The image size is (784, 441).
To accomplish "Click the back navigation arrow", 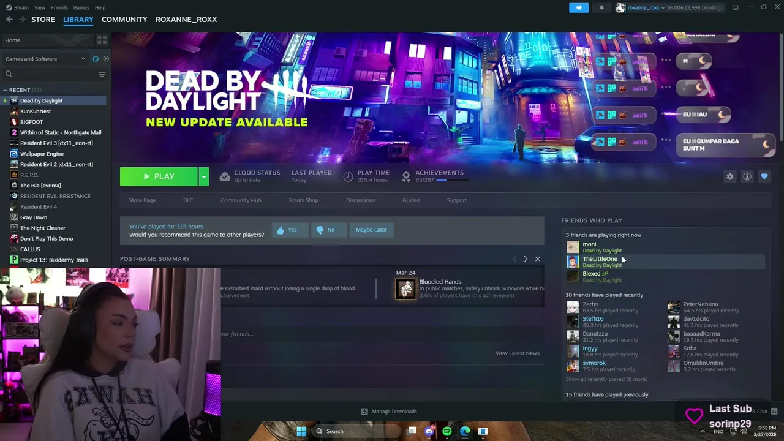I will 9,20.
